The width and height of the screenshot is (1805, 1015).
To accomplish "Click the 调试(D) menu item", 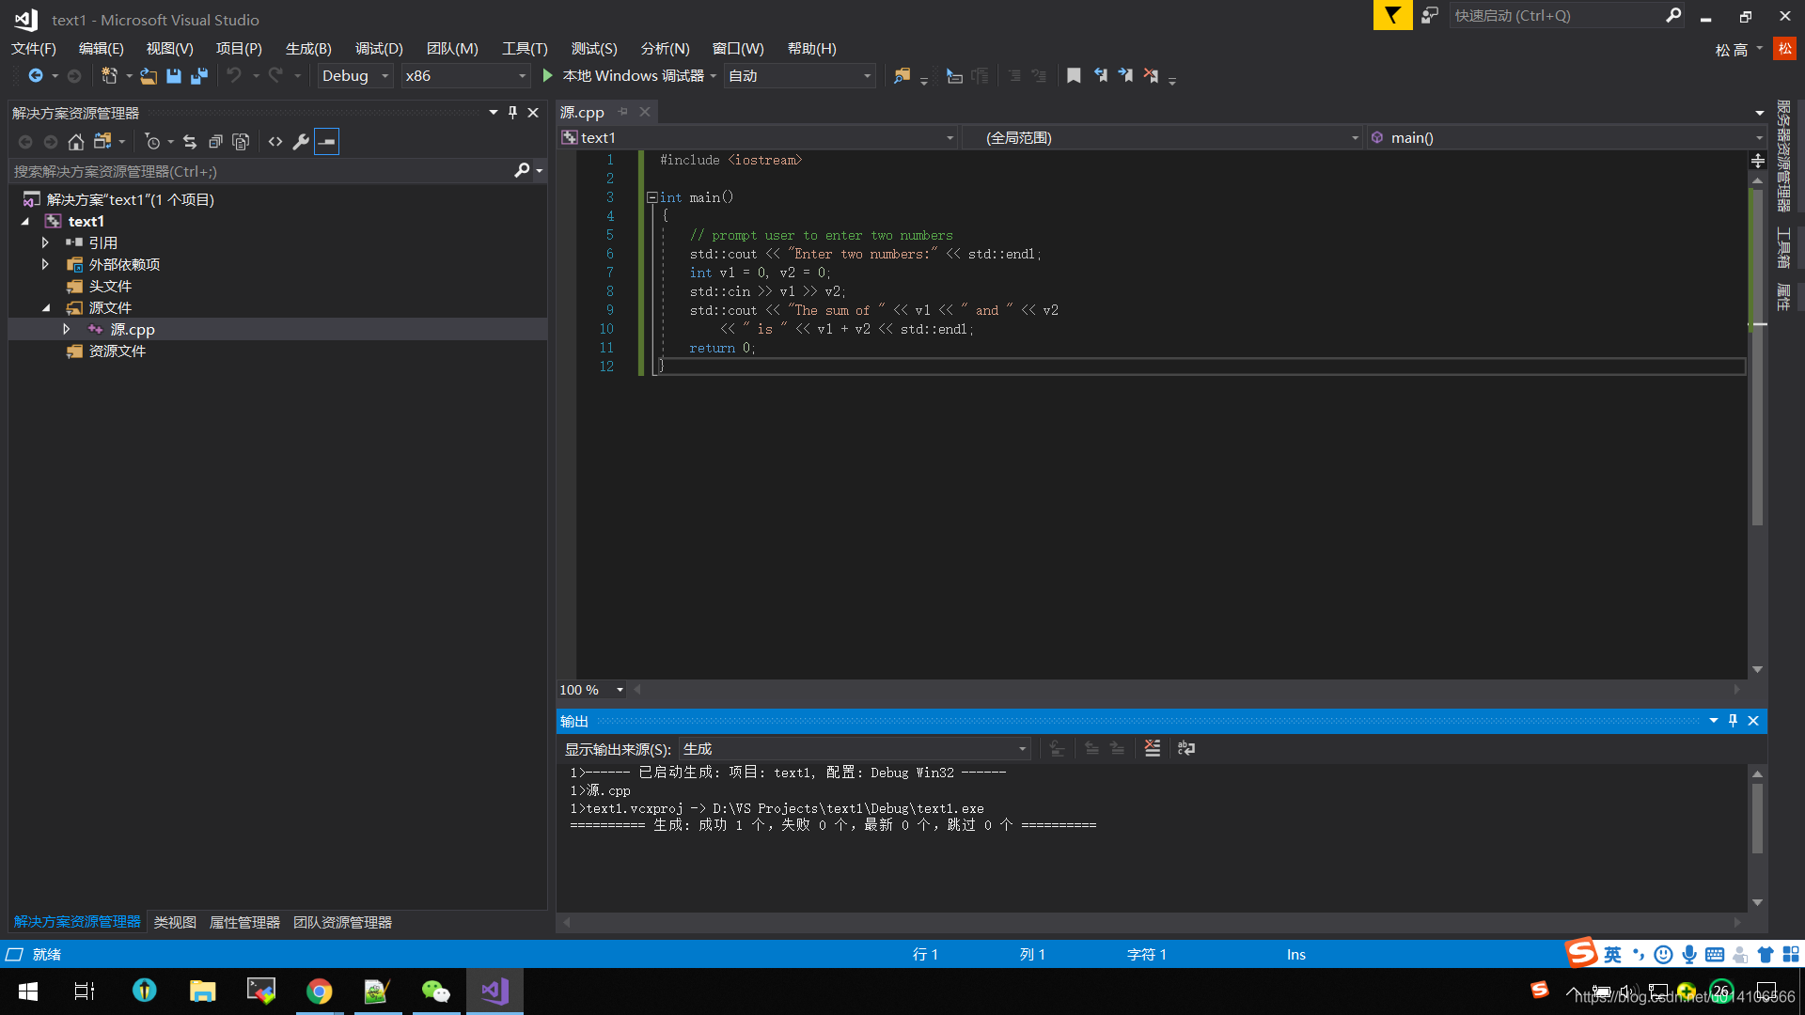I will [x=378, y=47].
